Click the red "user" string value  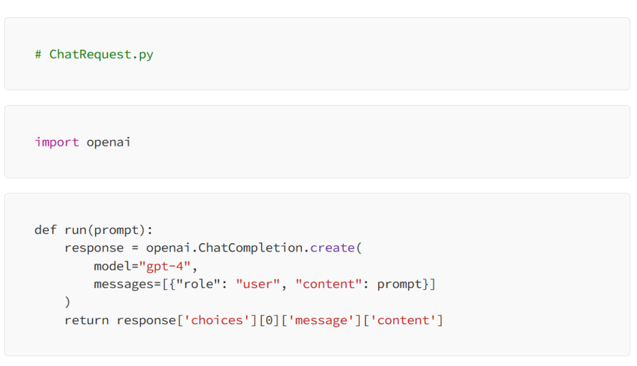tap(257, 284)
